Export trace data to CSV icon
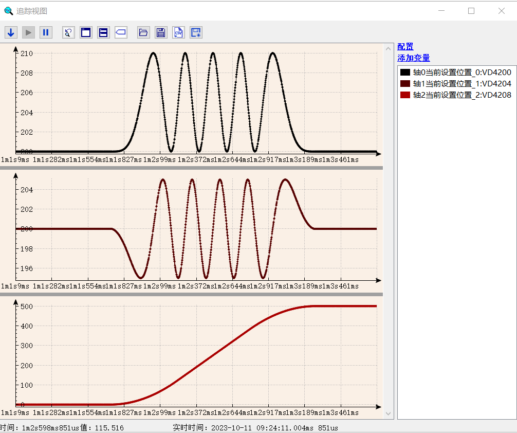 178,32
